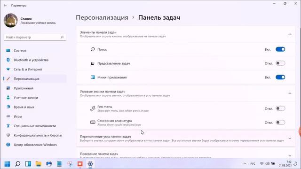Open the Windows Start menu

(8, 164)
